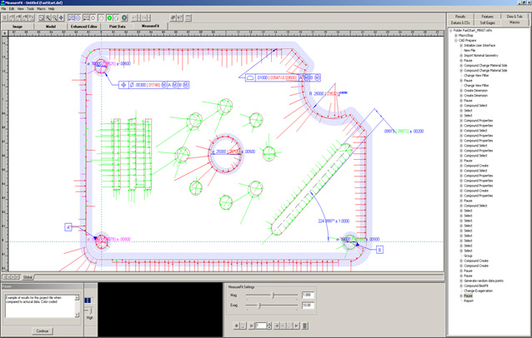532x338 pixels.
Task: Click the eraser-like toolbar icon
Action: [173, 18]
